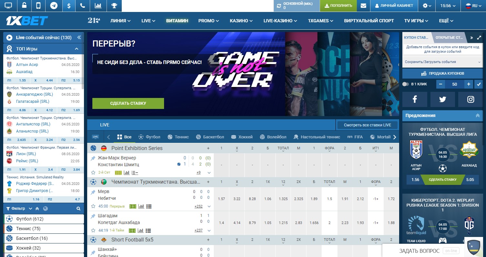Select the Футбол tab in Live
Viewport: 486px width, 257px height.
(x=149, y=137)
